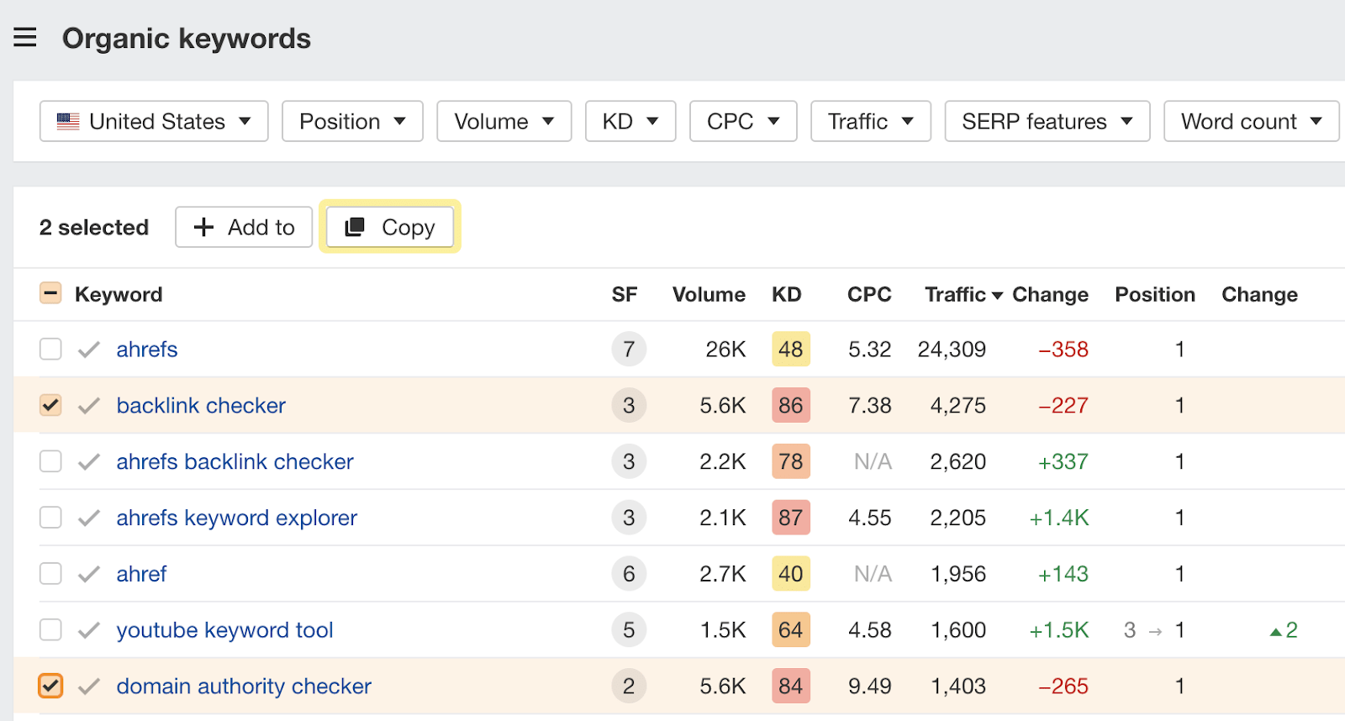Click the SF badge 7 for ahrefs
The image size is (1345, 721).
tap(628, 350)
